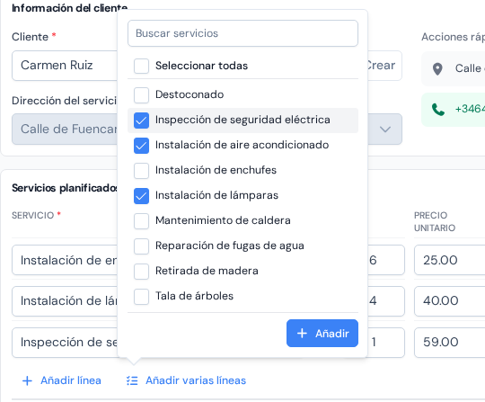Screen dimensions: 485x402
Task: Click the Servicios planificados heading
Action: pos(65,188)
